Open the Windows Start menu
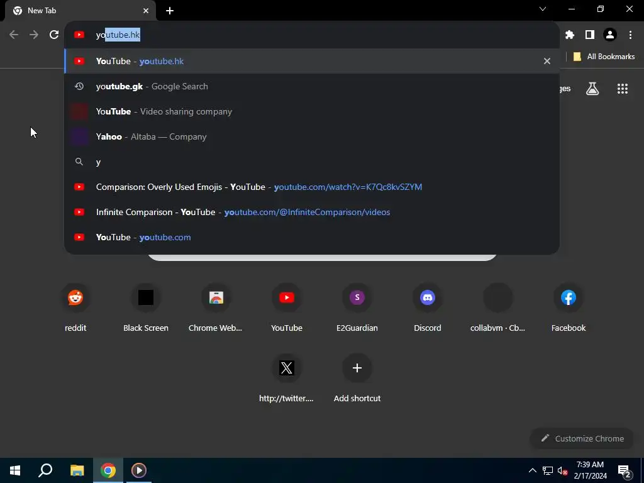The width and height of the screenshot is (644, 483). (15, 470)
